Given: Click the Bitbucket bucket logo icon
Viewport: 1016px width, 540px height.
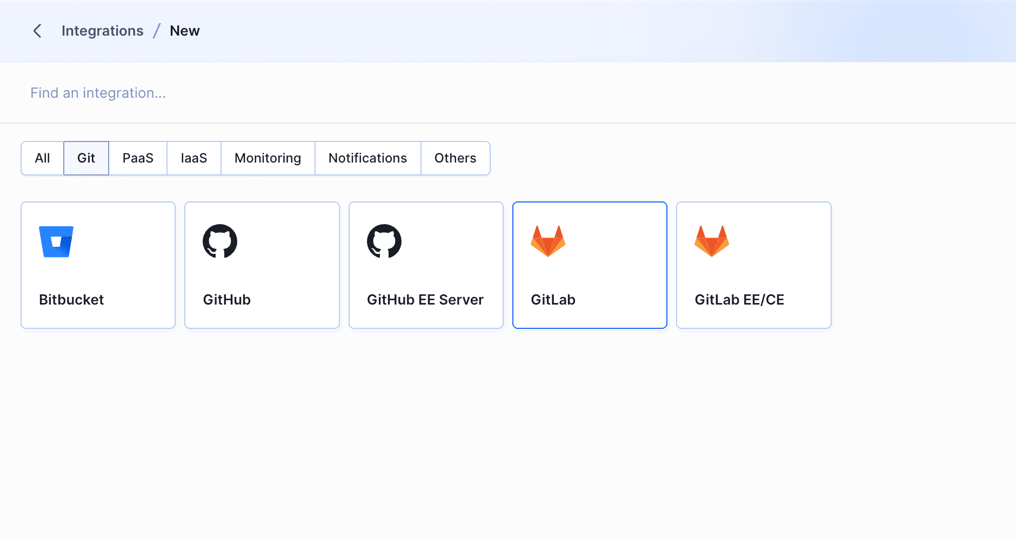Looking at the screenshot, I should [56, 241].
